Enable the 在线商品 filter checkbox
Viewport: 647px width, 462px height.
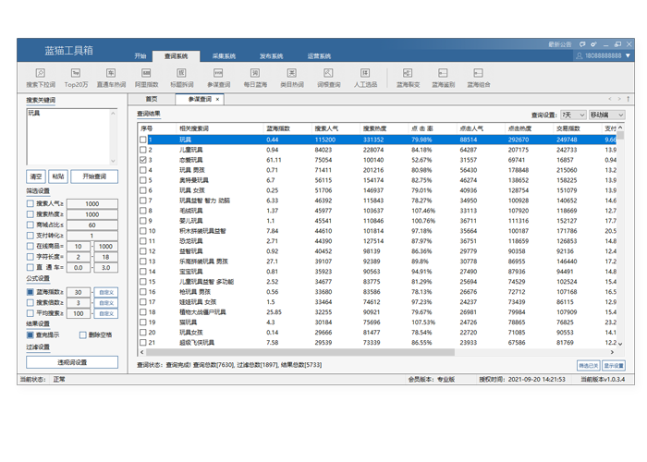[31, 246]
